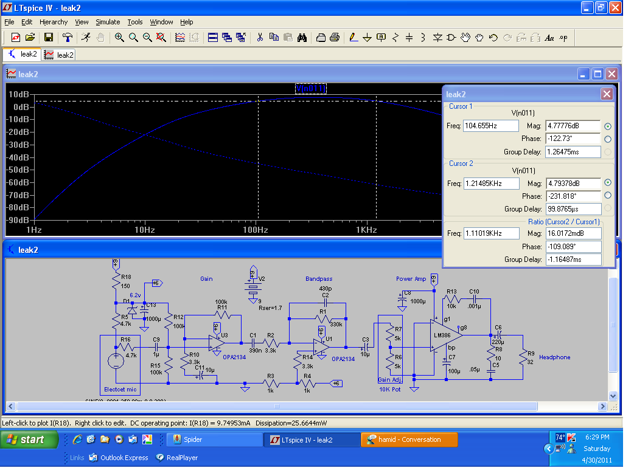The image size is (634, 468).
Task: Place a Ground symbol
Action: (367, 38)
